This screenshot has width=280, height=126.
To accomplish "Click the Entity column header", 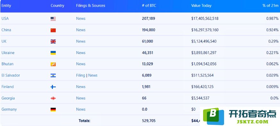I will (6, 5).
